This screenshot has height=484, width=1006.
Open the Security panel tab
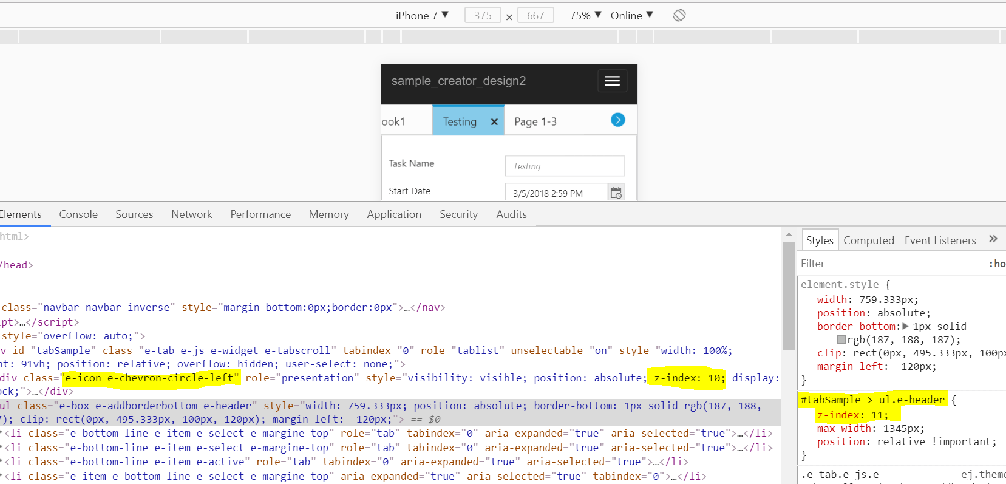pyautogui.click(x=458, y=214)
